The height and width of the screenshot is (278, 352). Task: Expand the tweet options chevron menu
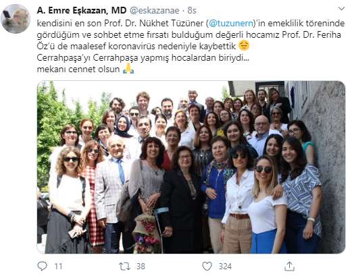[x=341, y=9]
